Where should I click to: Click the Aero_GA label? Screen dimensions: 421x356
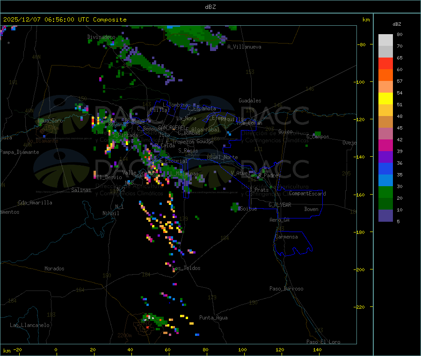[x=280, y=220]
